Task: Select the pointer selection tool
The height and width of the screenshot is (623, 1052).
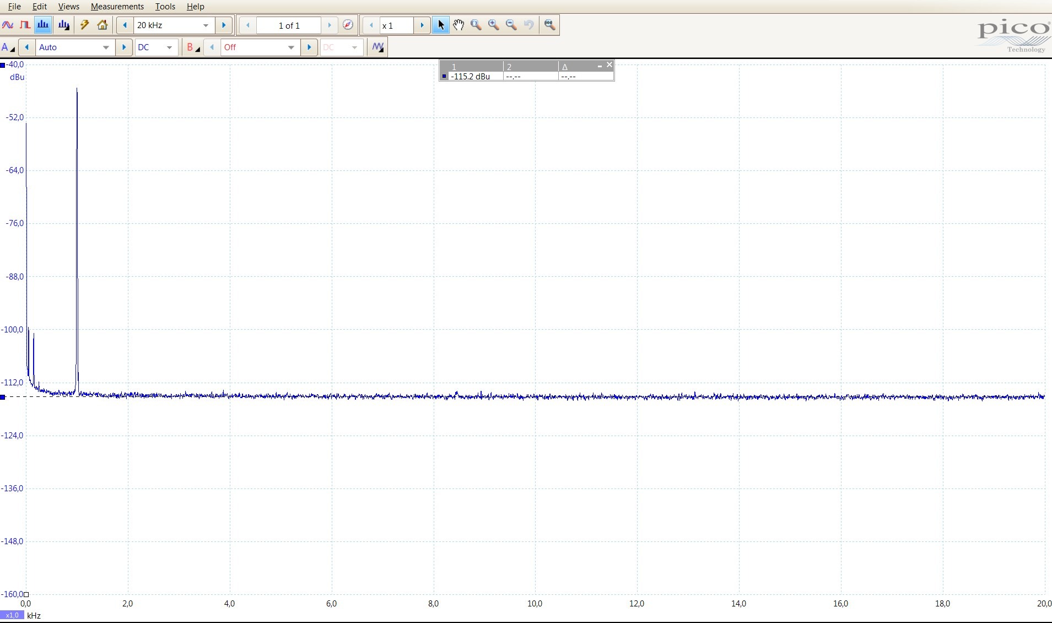Action: [x=441, y=25]
